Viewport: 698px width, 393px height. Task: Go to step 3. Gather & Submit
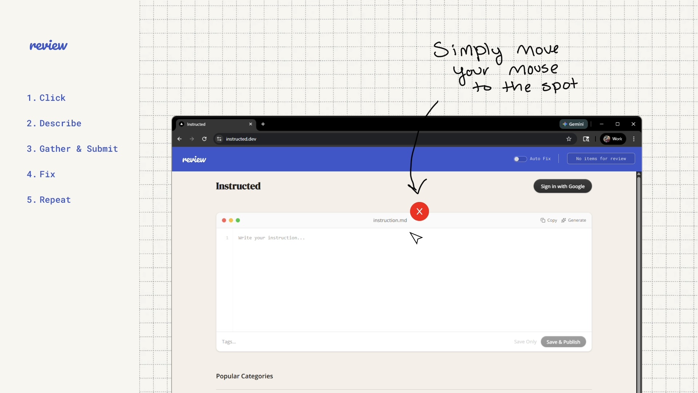pyautogui.click(x=72, y=149)
